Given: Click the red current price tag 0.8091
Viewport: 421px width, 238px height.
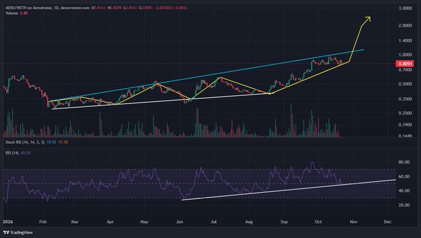Looking at the screenshot, I should click(405, 64).
